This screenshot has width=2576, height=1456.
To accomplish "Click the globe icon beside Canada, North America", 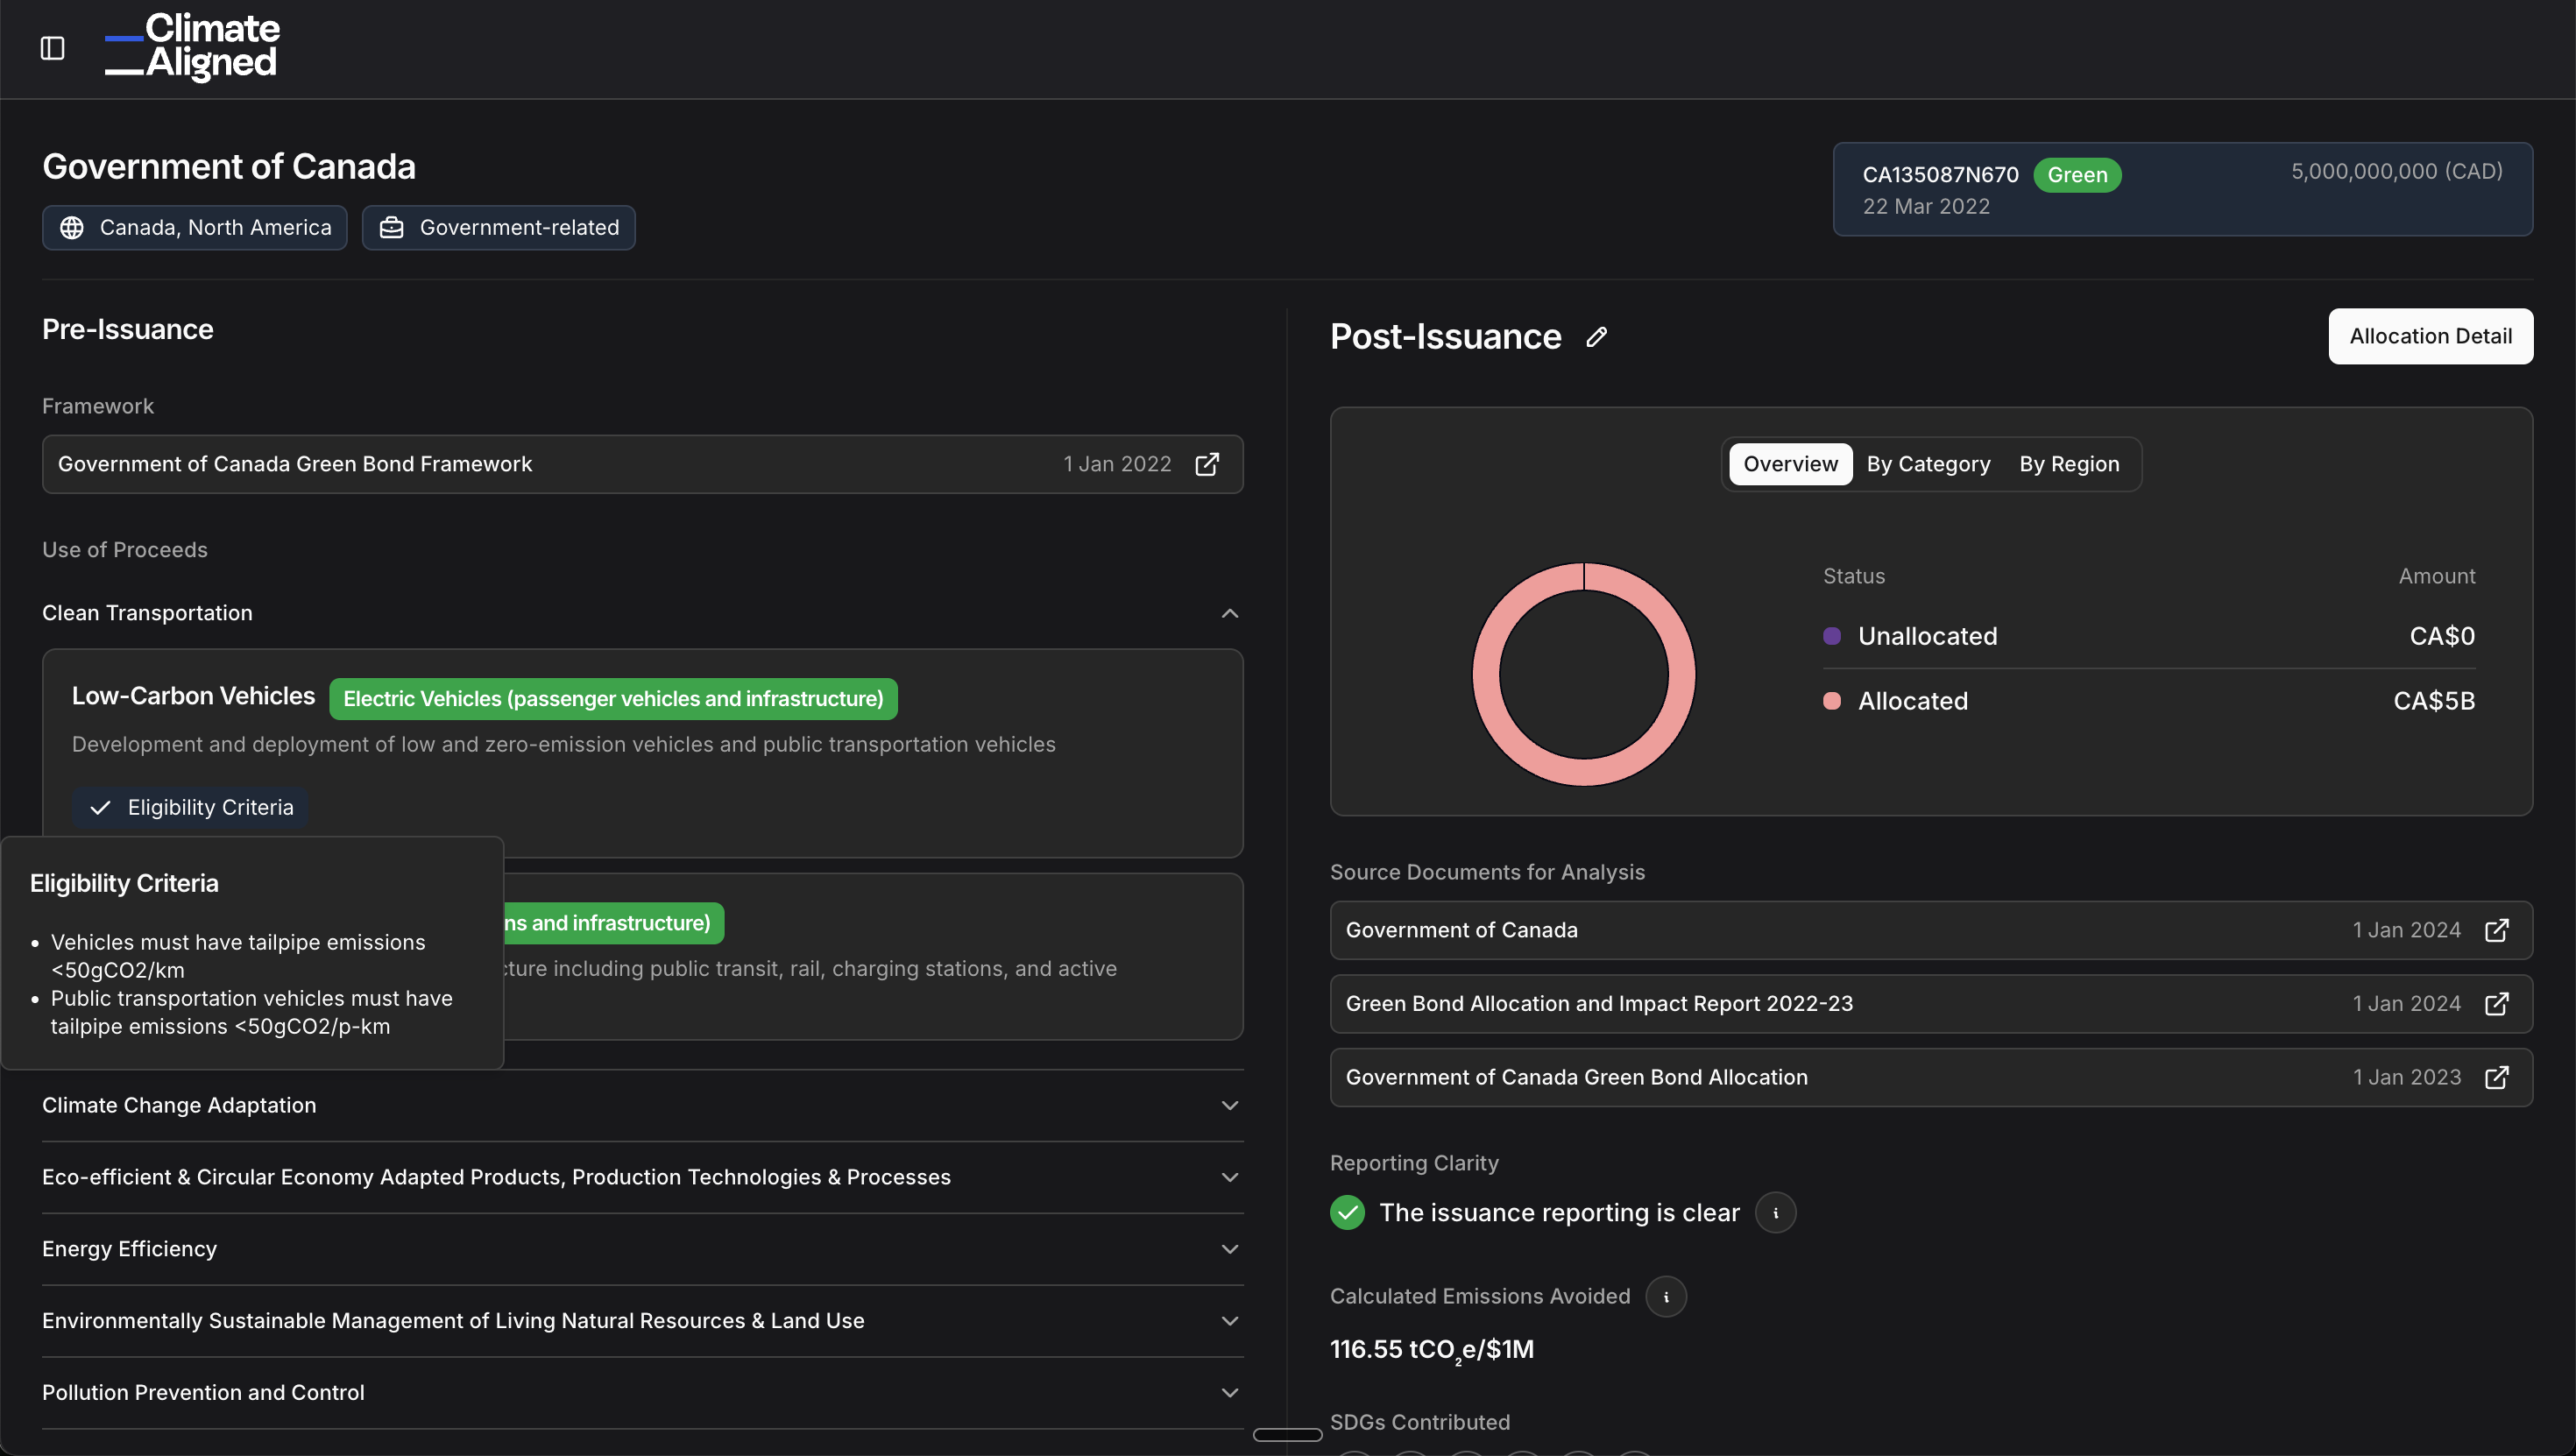I will 72,228.
